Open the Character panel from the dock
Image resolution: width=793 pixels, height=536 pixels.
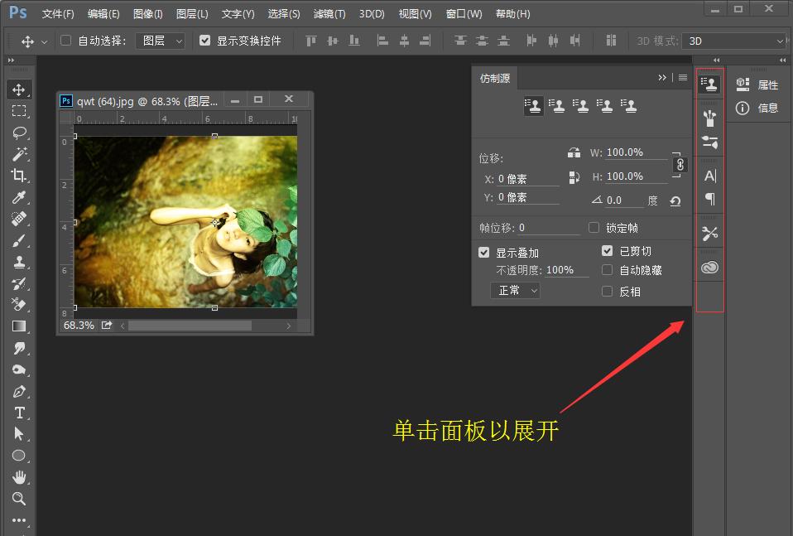[709, 175]
